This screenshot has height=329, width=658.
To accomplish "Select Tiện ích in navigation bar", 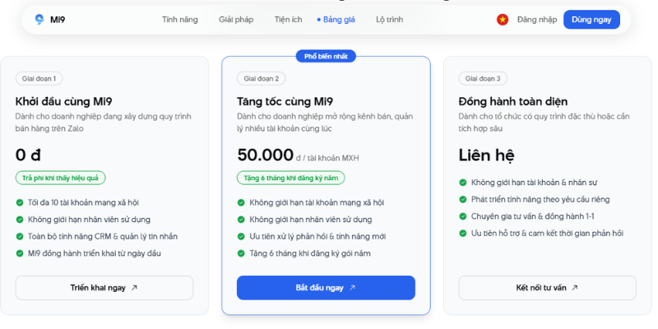I will (x=289, y=19).
